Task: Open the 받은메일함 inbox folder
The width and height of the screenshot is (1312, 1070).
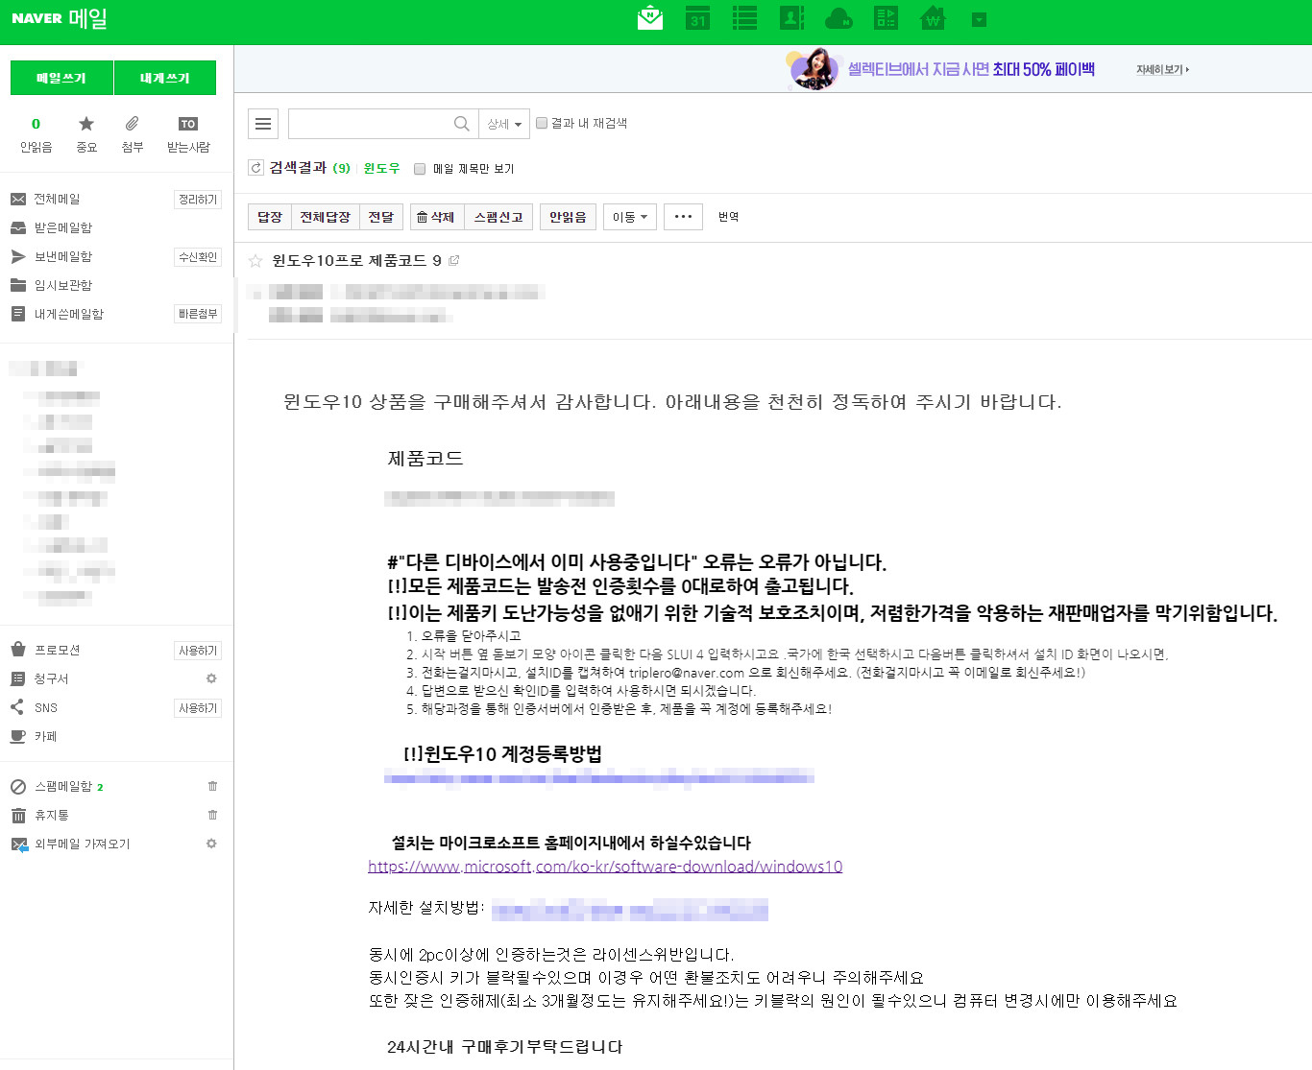Action: tap(63, 227)
